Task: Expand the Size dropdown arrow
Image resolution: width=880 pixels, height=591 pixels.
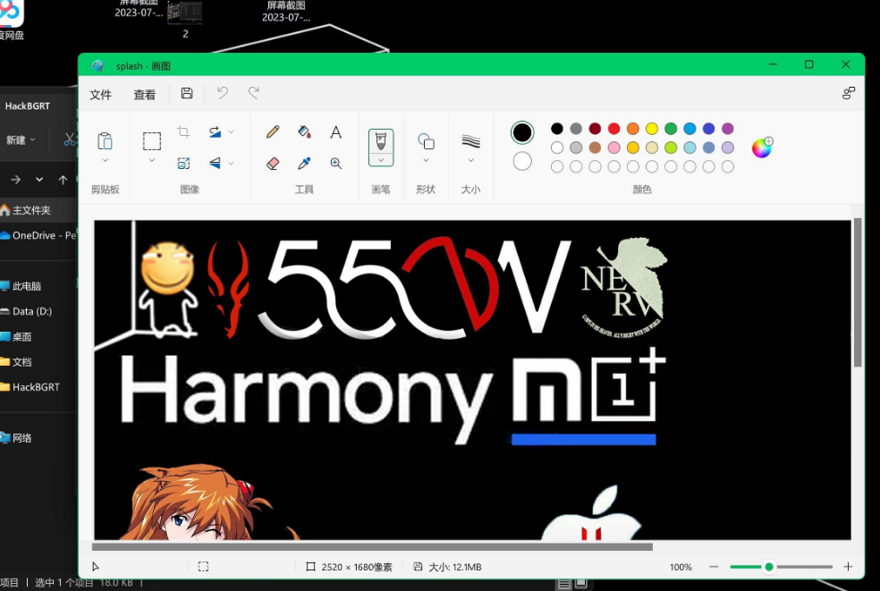Action: tap(471, 161)
